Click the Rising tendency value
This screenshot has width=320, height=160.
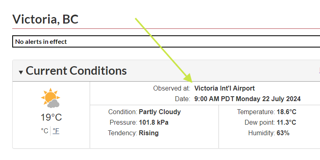[149, 133]
